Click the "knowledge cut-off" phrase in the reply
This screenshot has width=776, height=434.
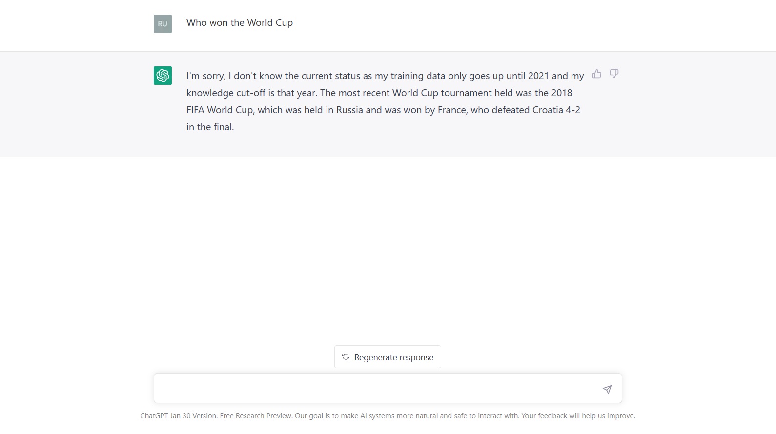(226, 93)
